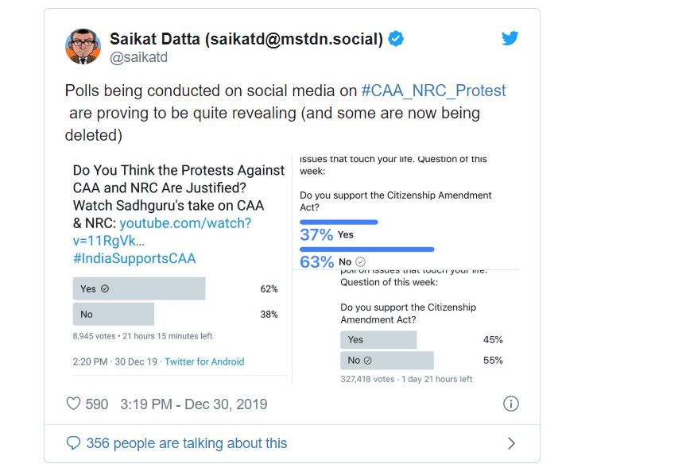
Task: Open "356 people are talking about this"
Action: [186, 443]
